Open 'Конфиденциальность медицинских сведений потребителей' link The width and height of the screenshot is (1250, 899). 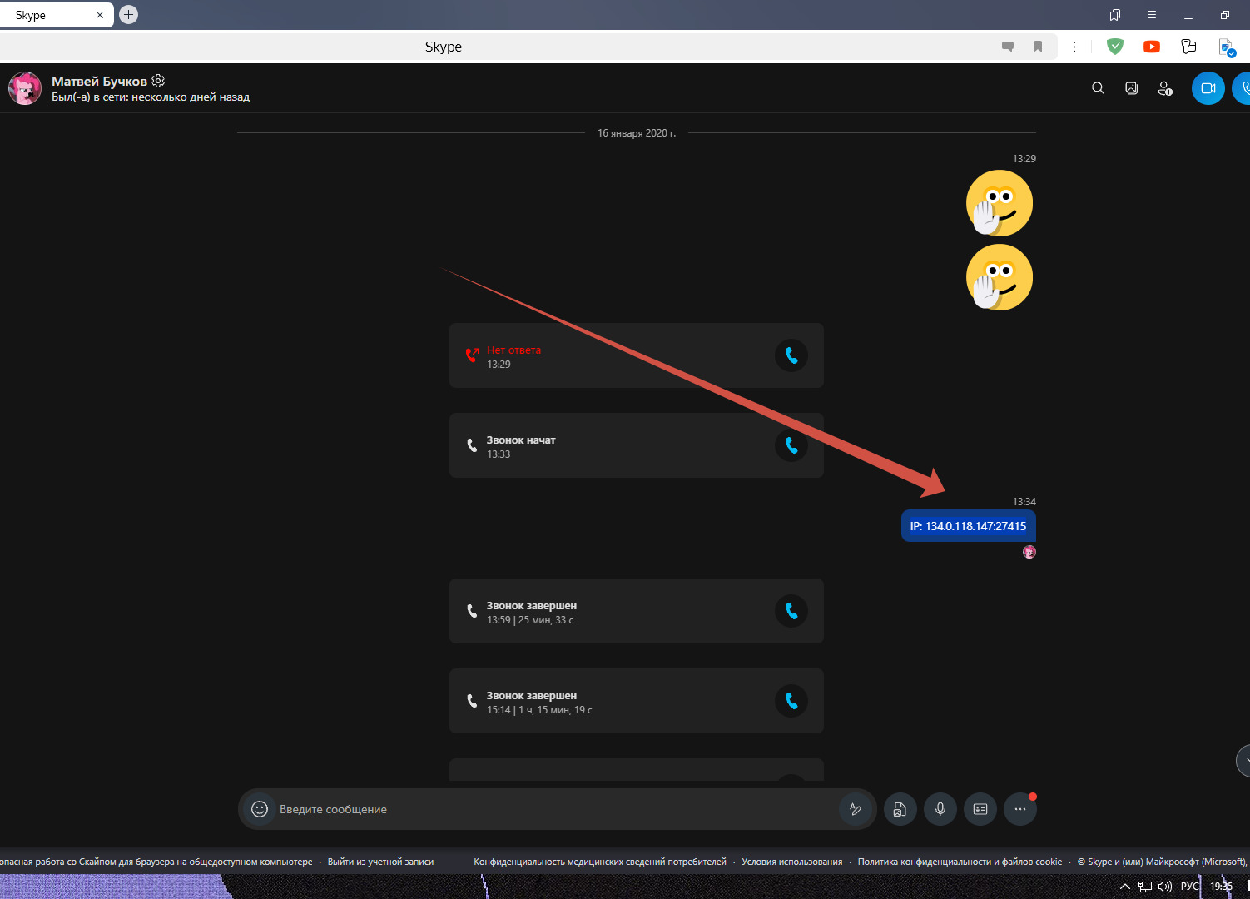click(600, 862)
